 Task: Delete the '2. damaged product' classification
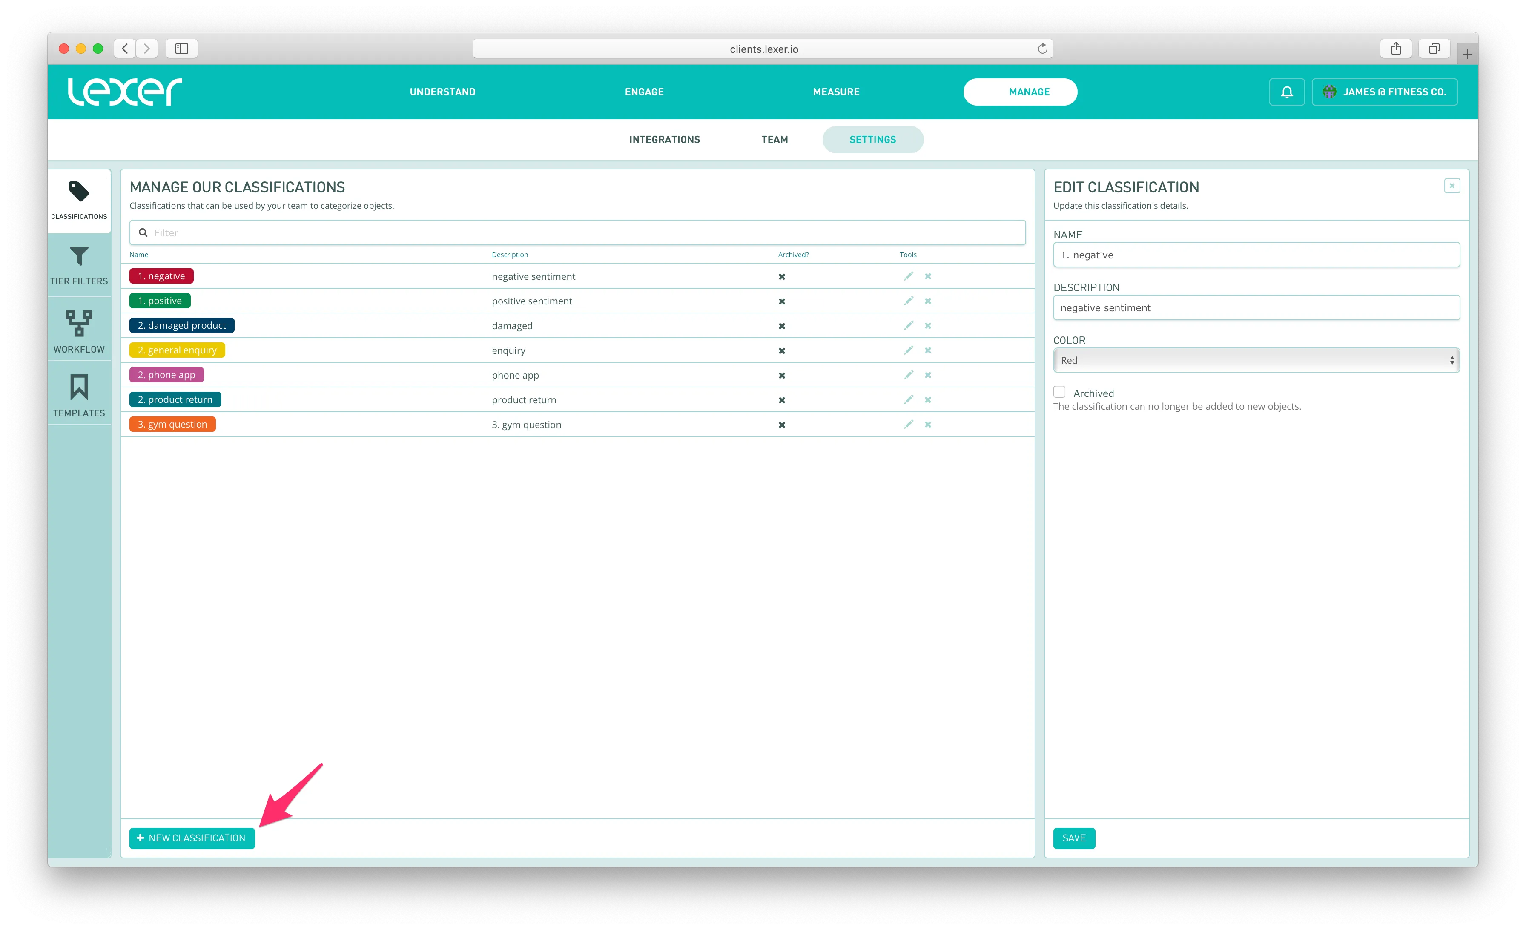coord(928,326)
